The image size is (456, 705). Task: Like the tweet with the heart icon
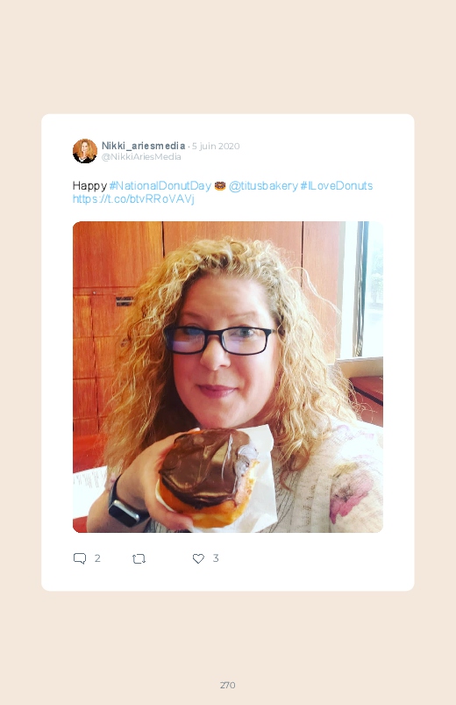click(198, 558)
